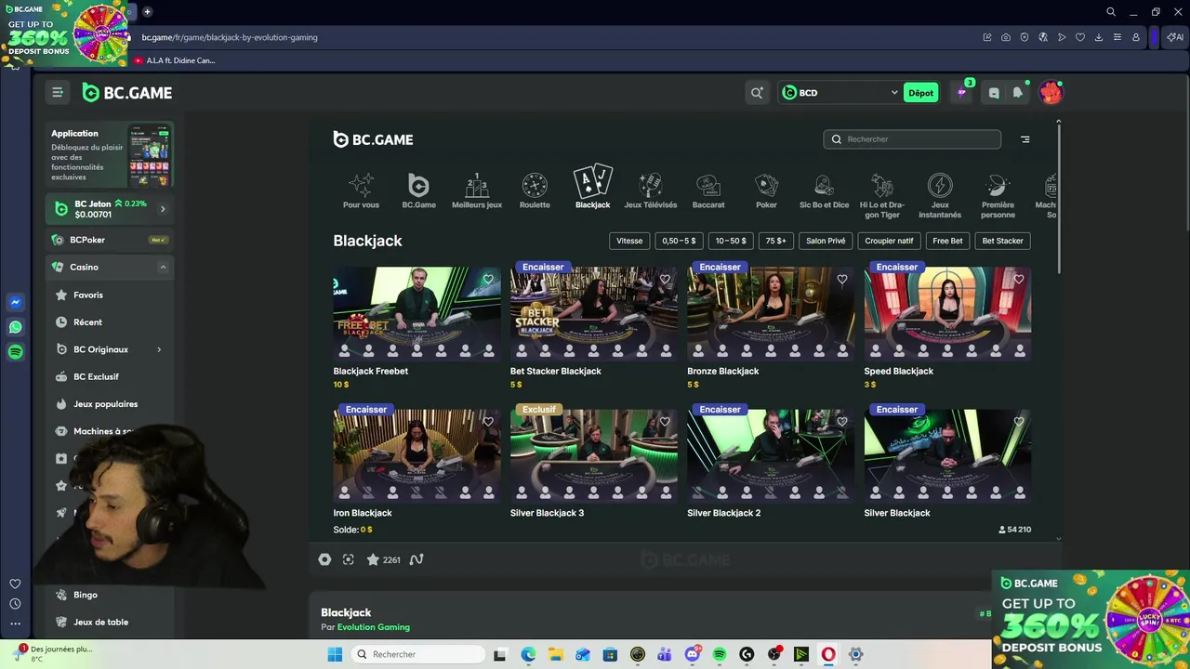Favorite Iron Blackjack with its heart

click(x=488, y=422)
